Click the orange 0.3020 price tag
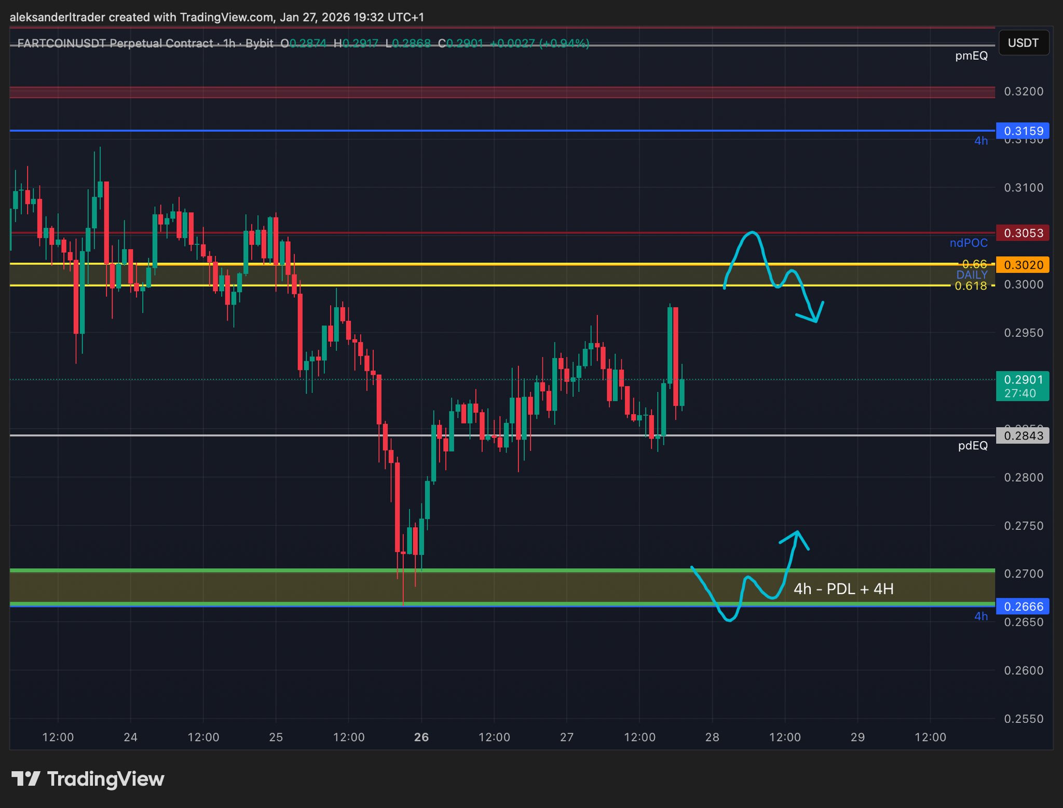The width and height of the screenshot is (1063, 808). click(1023, 265)
